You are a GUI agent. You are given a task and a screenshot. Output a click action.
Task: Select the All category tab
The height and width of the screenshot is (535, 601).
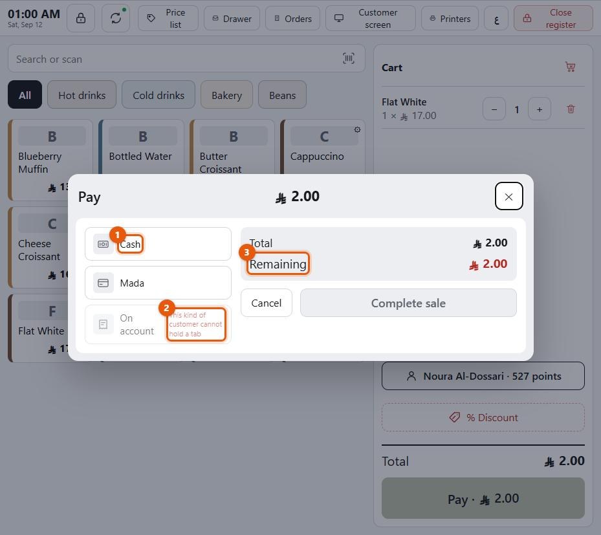tap(25, 94)
